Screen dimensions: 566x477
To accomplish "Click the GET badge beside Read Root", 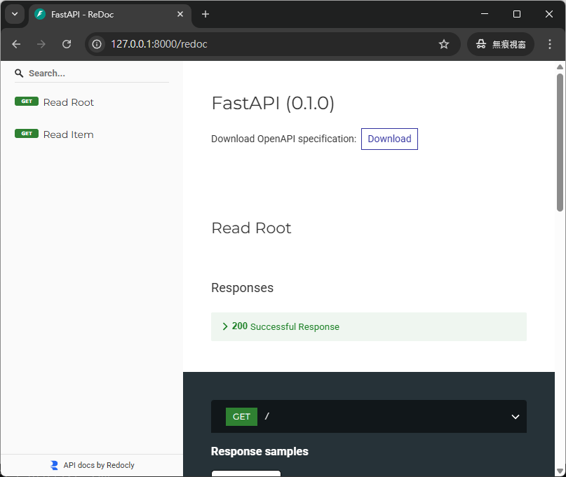I will [x=27, y=102].
